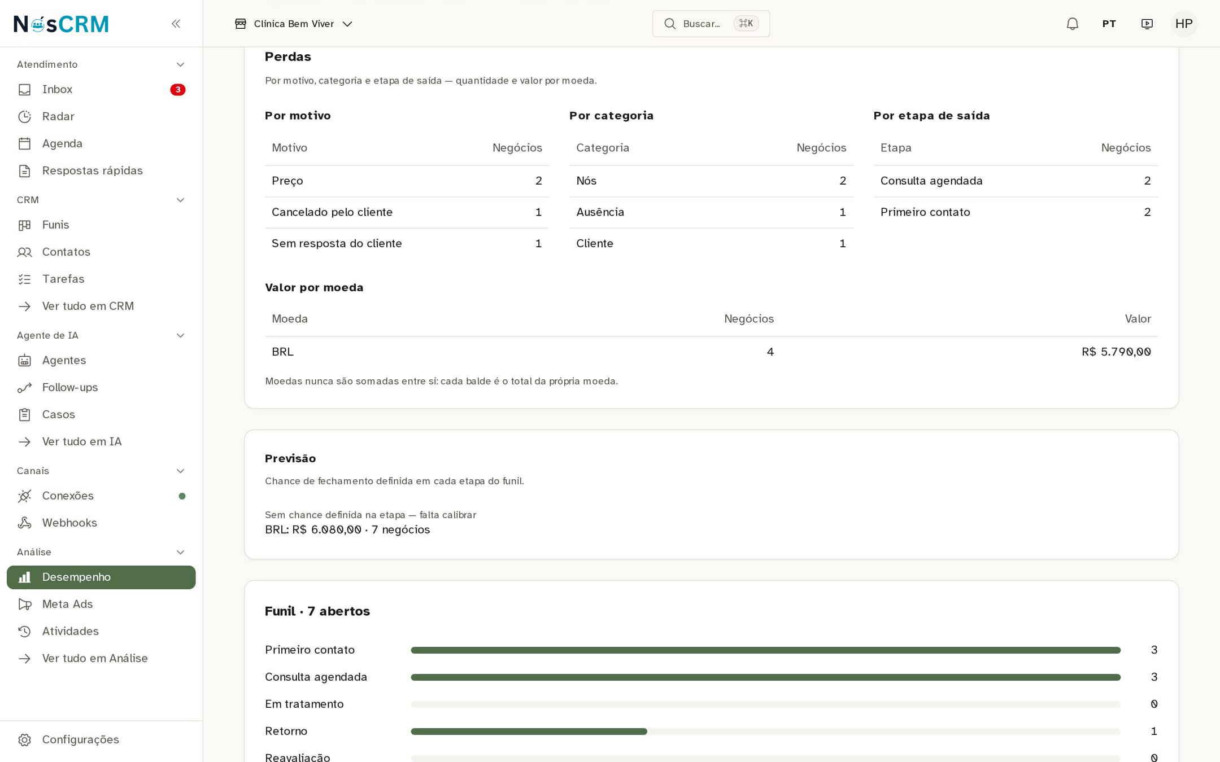Collapse the sidebar with double-chevron icon
The image size is (1220, 762).
coord(176,24)
